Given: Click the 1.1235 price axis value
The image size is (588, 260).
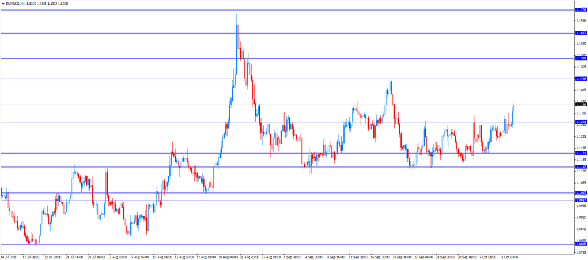Looking at the screenshot, I should (x=580, y=136).
